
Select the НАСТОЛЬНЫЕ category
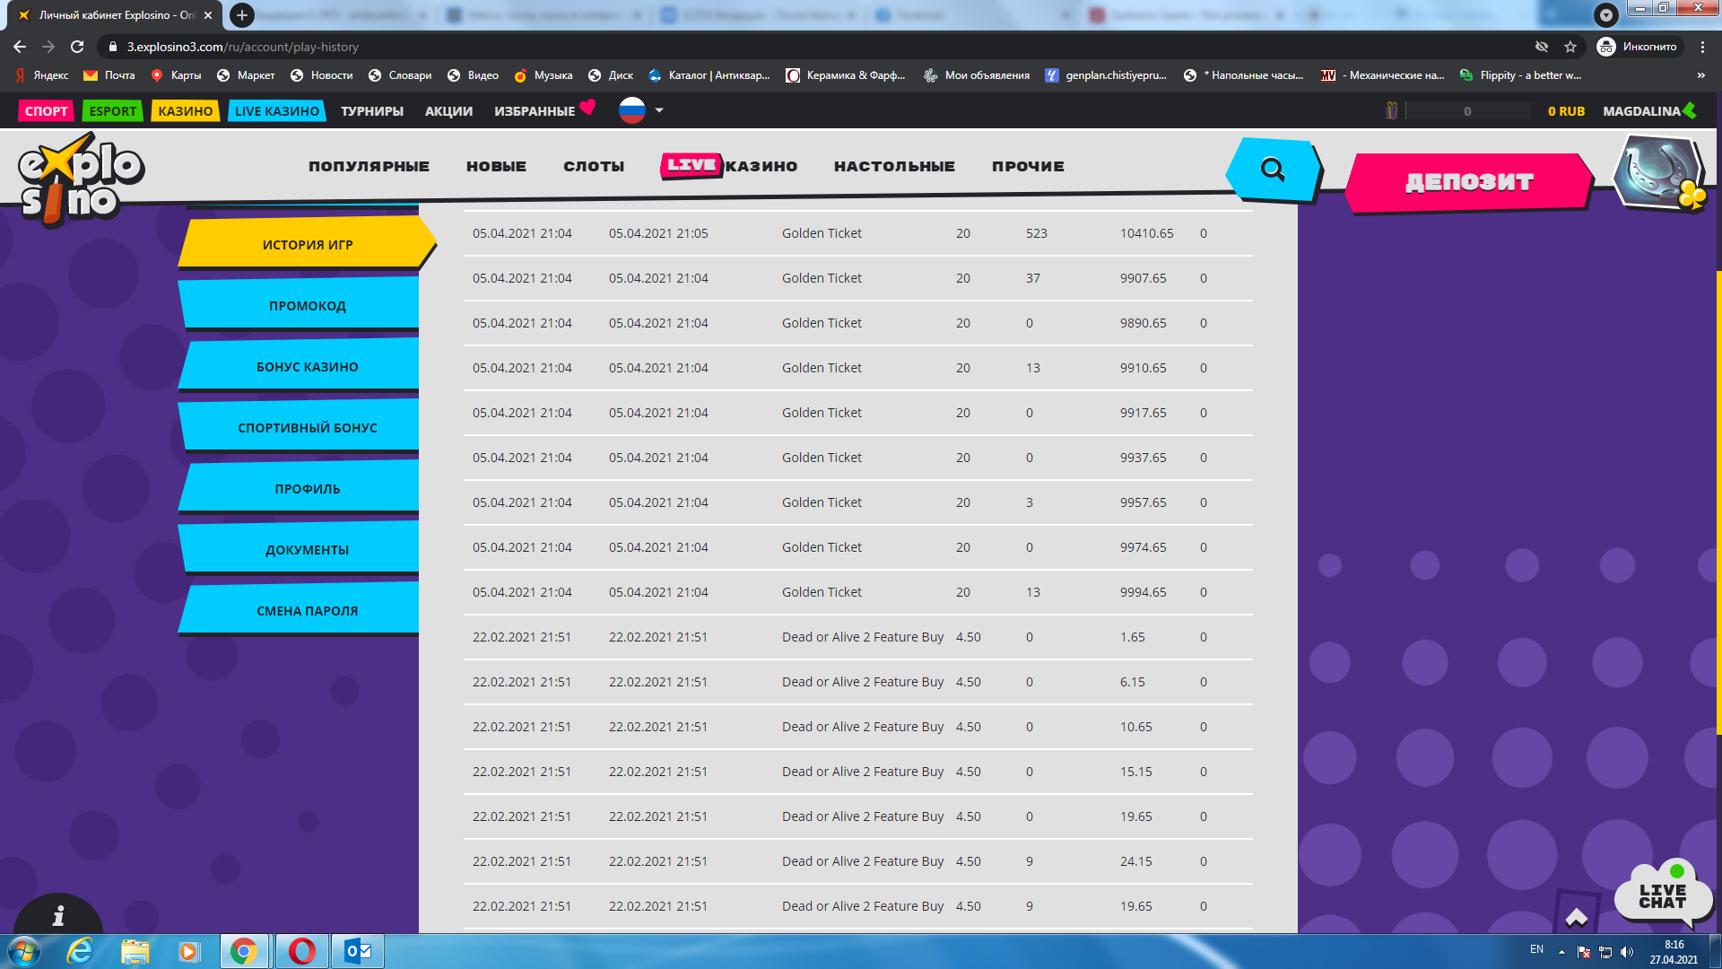tap(894, 166)
